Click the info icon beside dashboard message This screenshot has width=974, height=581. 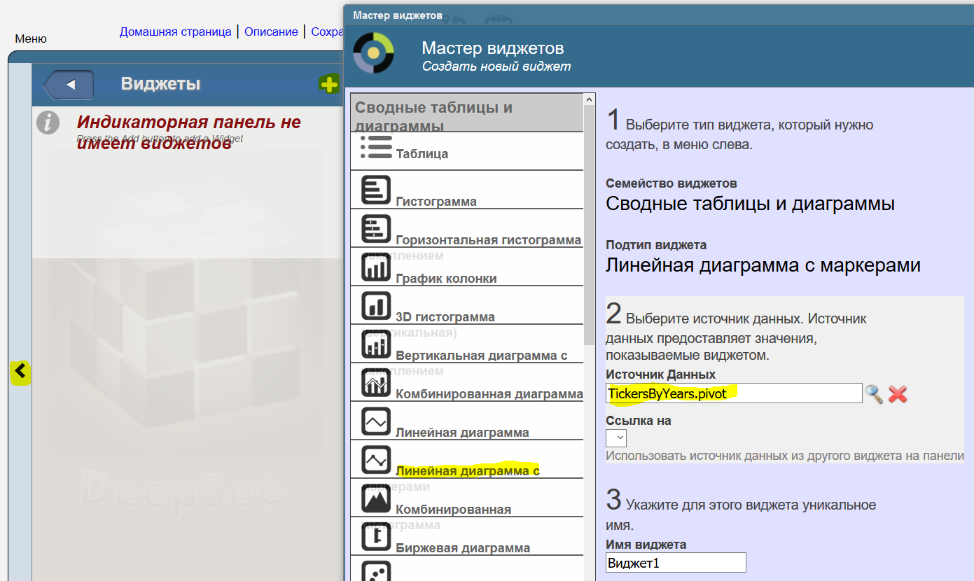(48, 122)
